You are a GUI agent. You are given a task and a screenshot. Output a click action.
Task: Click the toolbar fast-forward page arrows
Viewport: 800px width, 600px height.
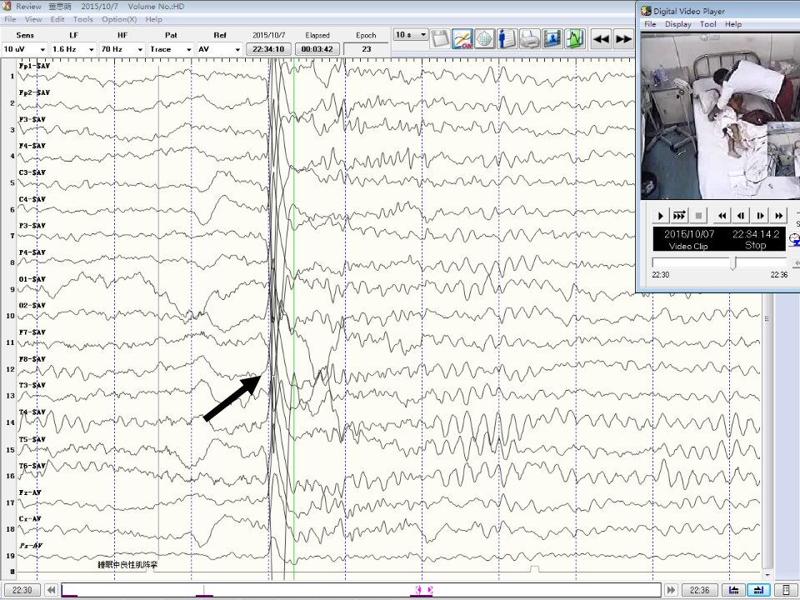tap(623, 39)
